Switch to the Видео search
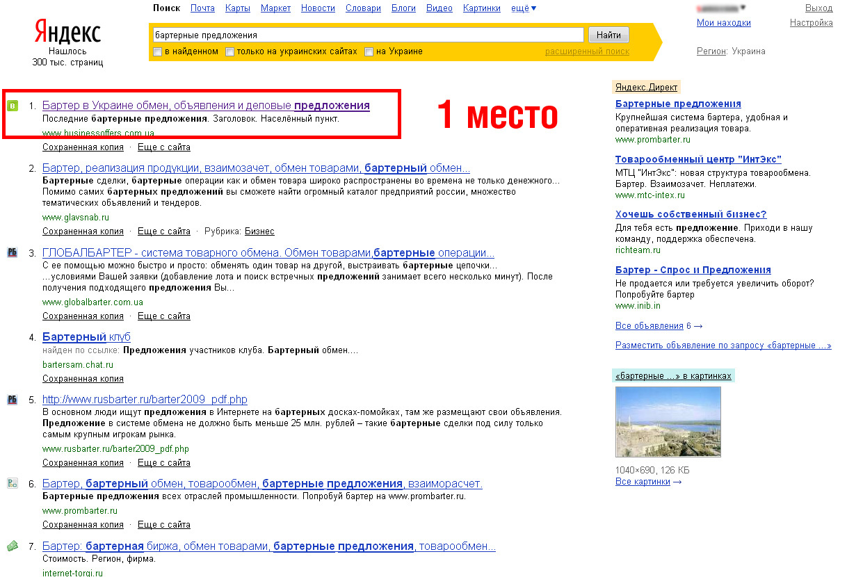This screenshot has height=577, width=847. [x=439, y=8]
